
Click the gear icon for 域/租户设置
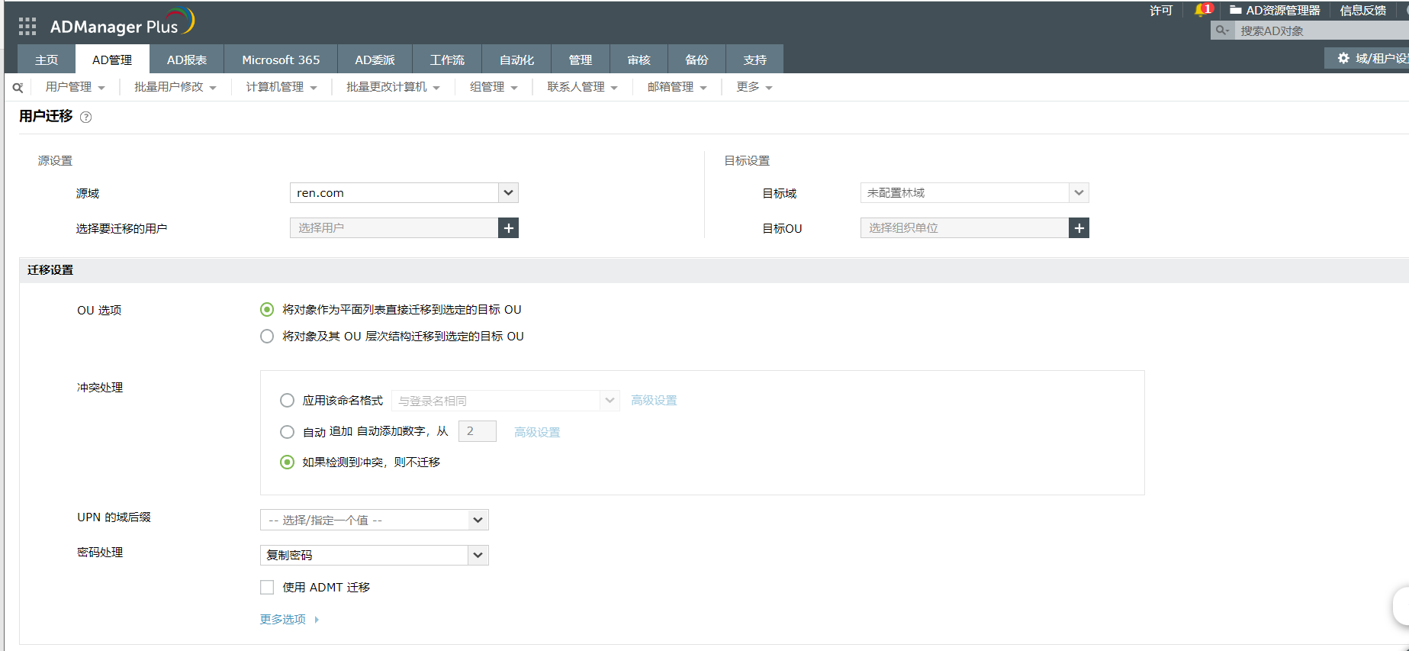click(1343, 59)
